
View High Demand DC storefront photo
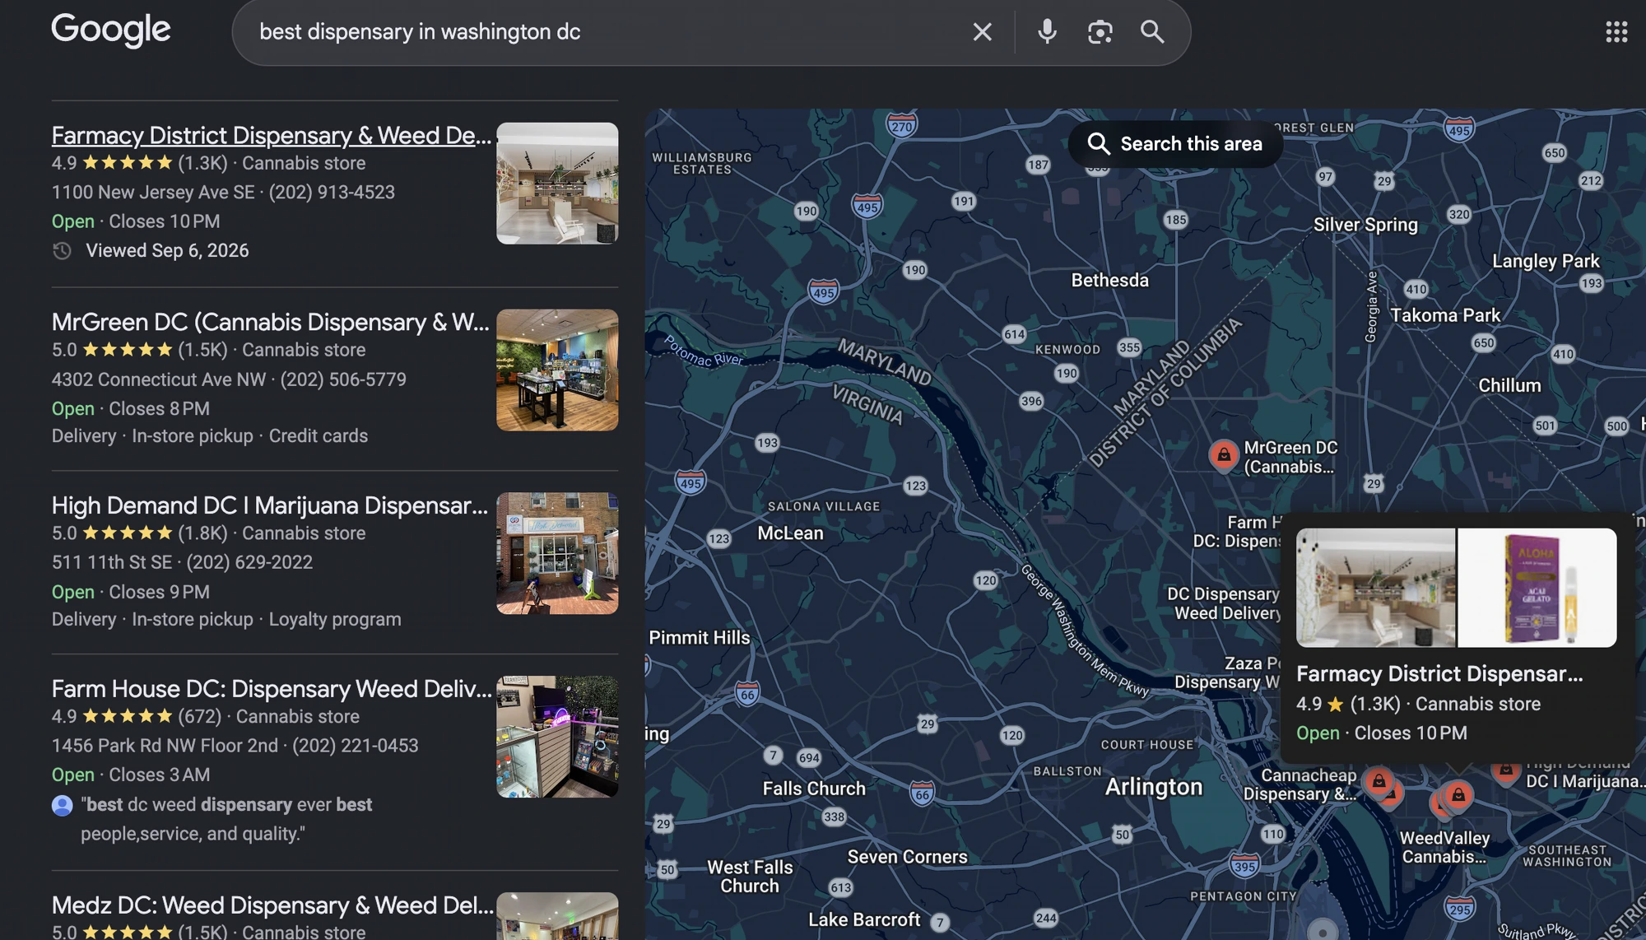tap(557, 553)
